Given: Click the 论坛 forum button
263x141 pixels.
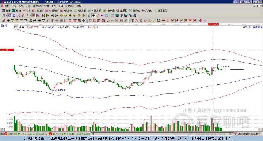Looking at the screenshot, I should click(x=243, y=2).
